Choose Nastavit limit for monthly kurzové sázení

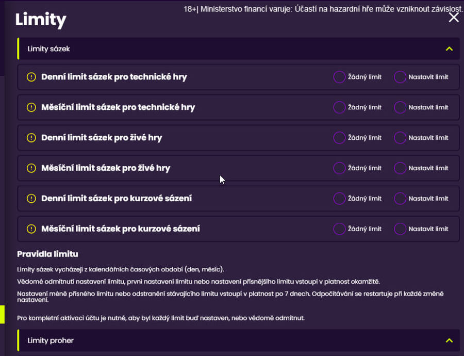coord(400,229)
